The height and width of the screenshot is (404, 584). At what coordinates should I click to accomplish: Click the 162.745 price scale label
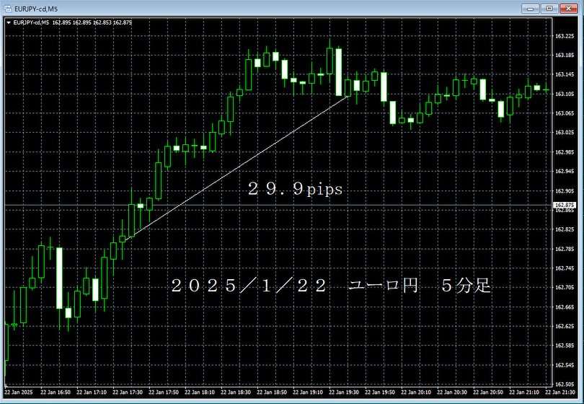pyautogui.click(x=565, y=268)
